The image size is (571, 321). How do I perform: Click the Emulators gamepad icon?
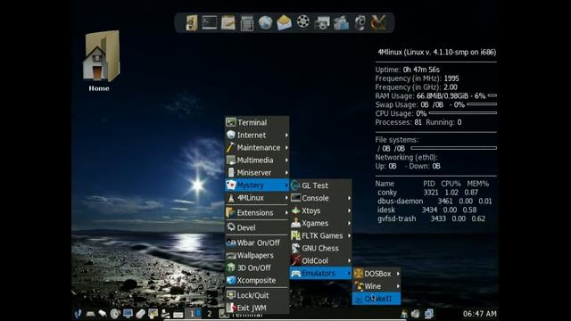tap(295, 274)
